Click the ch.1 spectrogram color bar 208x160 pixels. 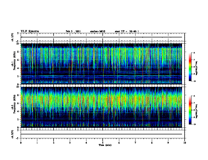tap(190, 67)
